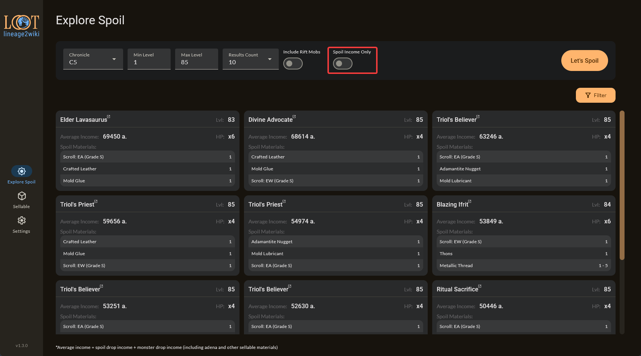The image size is (641, 356).
Task: Select the Sellable menu label
Action: [21, 207]
